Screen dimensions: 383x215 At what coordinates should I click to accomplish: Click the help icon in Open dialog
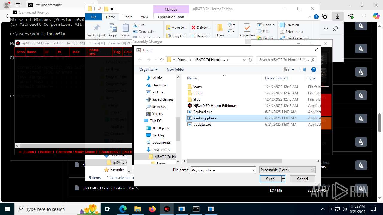point(314,70)
